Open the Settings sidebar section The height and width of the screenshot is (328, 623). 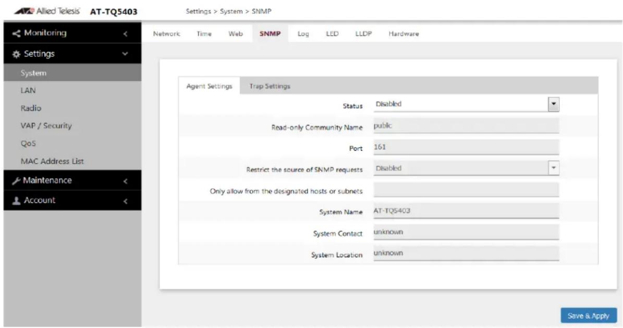(72, 54)
